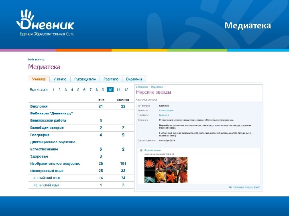Filter by class 8
289x216 pixels.
click(x=97, y=90)
